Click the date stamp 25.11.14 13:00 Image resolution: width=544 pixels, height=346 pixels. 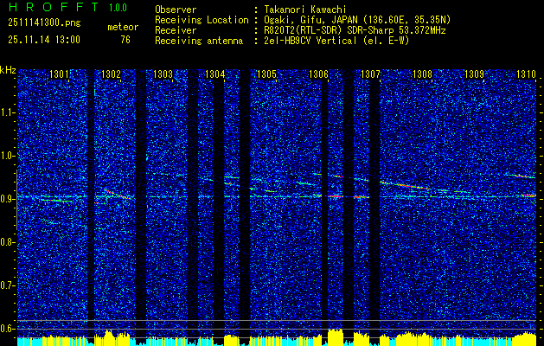click(44, 40)
